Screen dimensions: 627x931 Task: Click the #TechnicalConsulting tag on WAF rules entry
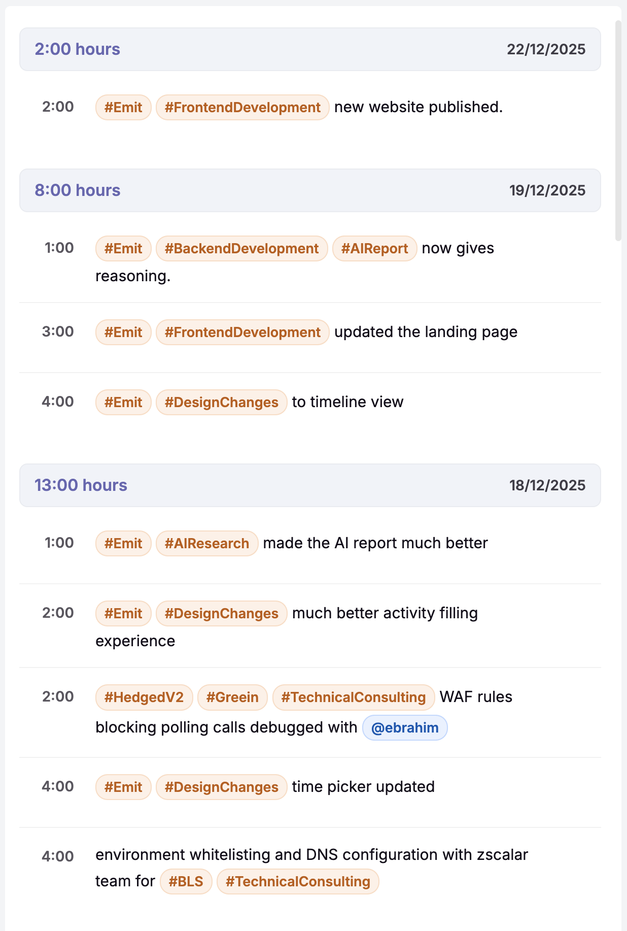tap(353, 697)
